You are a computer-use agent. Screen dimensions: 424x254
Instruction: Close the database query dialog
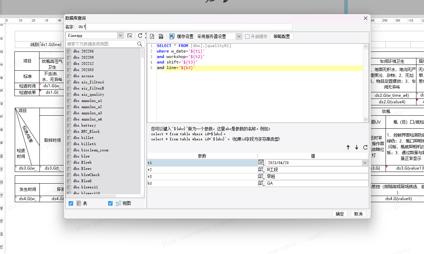pos(366,18)
